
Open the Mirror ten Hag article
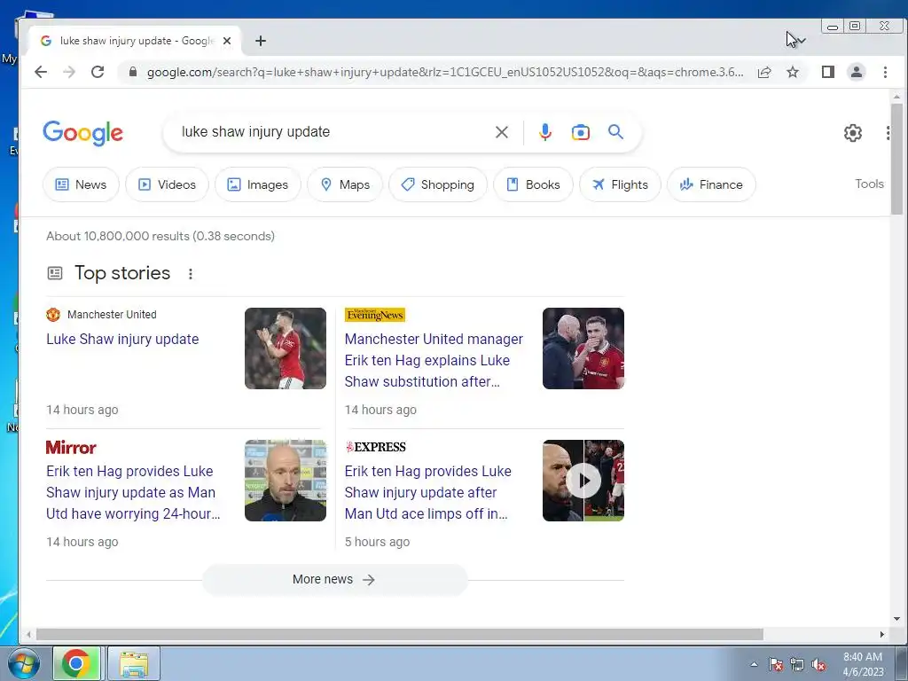click(133, 492)
